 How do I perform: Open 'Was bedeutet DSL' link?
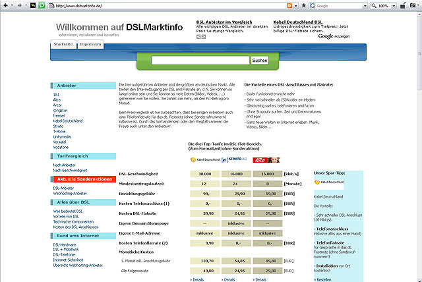68,211
